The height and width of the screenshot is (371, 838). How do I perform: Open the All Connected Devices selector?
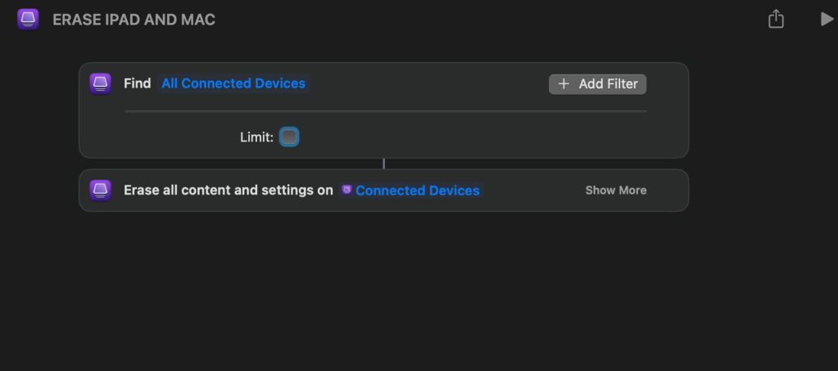click(233, 83)
